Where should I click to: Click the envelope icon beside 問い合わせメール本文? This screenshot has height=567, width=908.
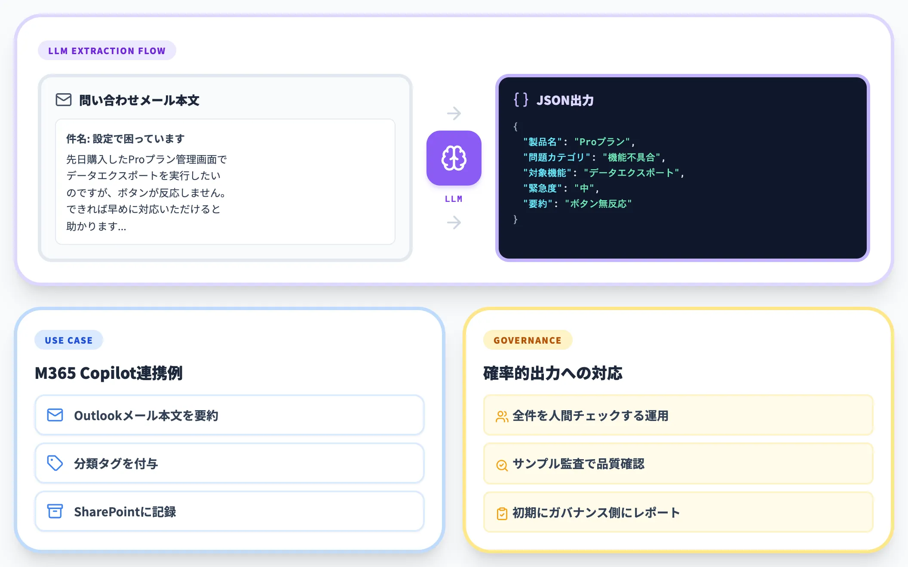point(64,100)
